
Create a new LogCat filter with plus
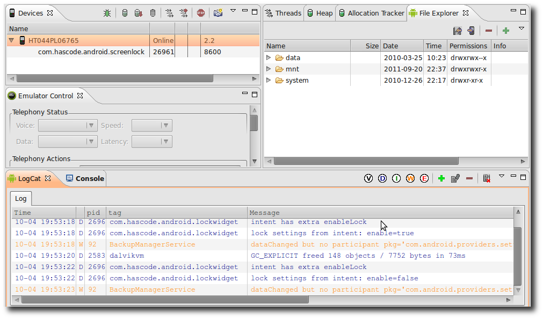click(441, 178)
